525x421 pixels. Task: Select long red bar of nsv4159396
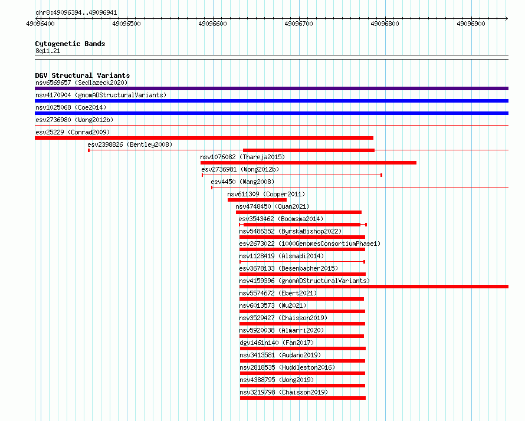pos(374,287)
